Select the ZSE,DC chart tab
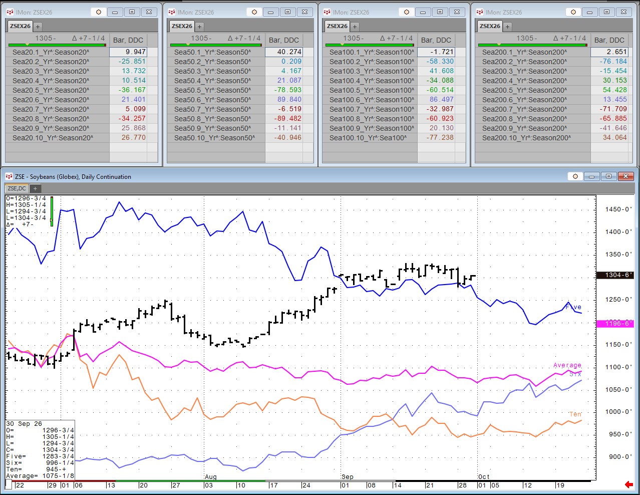 click(x=17, y=188)
